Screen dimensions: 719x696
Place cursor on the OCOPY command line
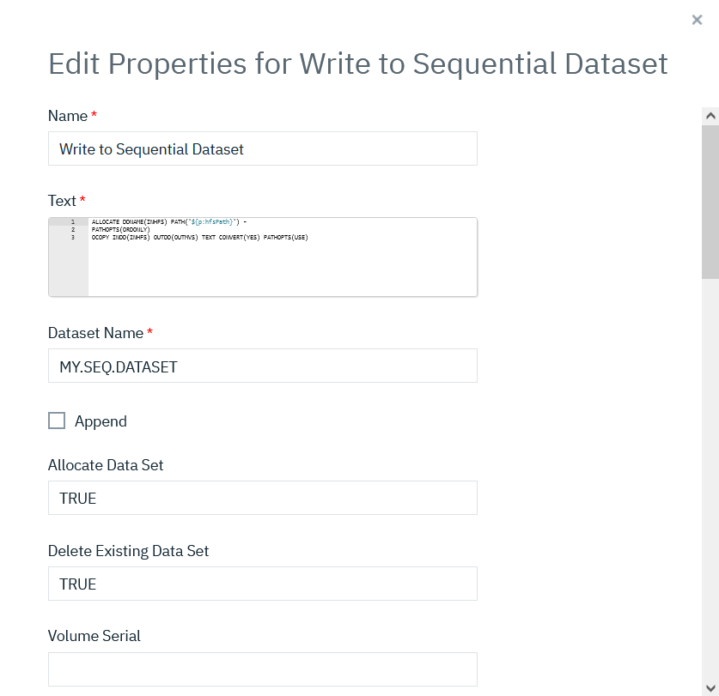click(199, 238)
